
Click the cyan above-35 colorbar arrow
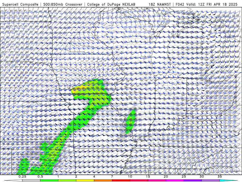(x=229, y=180)
